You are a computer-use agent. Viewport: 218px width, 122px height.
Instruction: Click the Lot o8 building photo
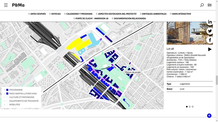click(190, 33)
